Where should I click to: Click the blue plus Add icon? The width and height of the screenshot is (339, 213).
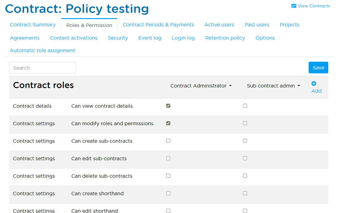(x=314, y=83)
